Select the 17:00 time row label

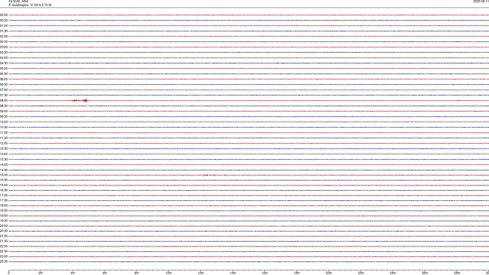pos(4,195)
